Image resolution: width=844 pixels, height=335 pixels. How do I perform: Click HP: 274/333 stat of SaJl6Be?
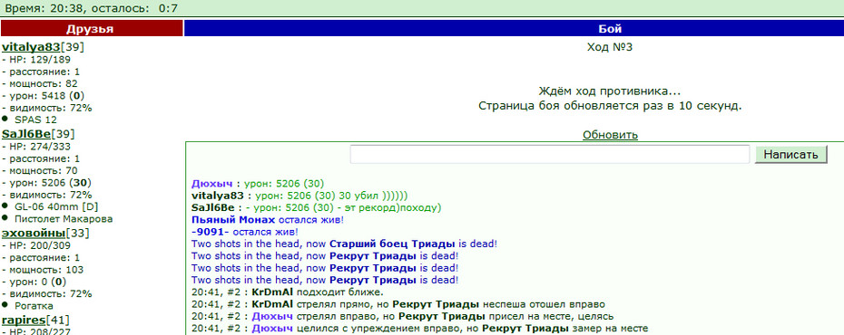click(x=36, y=147)
